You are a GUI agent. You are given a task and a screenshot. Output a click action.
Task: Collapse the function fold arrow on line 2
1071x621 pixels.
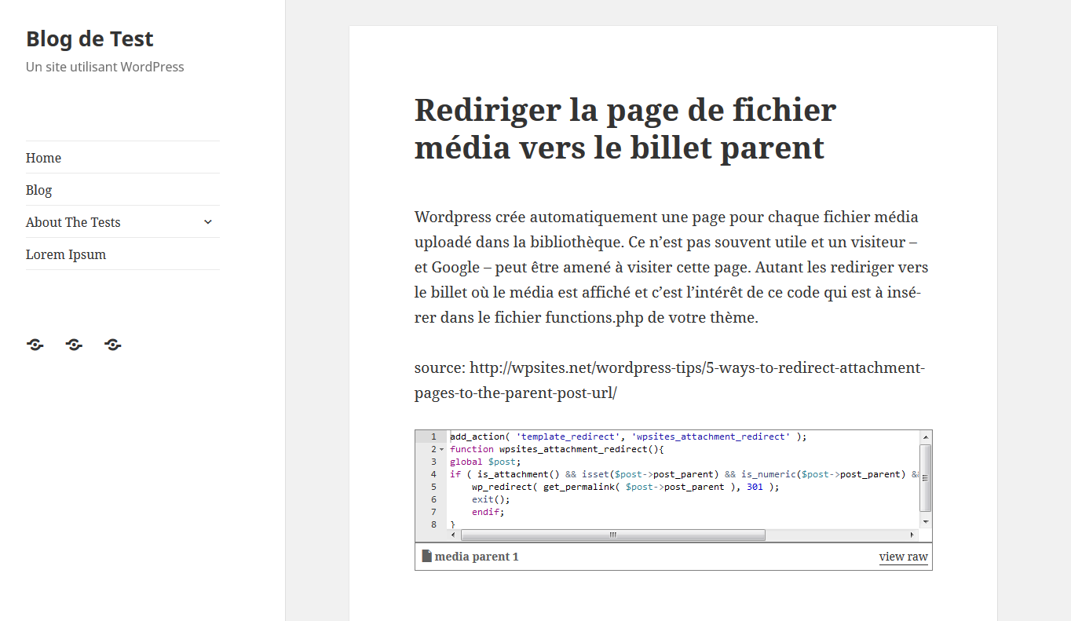click(x=442, y=450)
